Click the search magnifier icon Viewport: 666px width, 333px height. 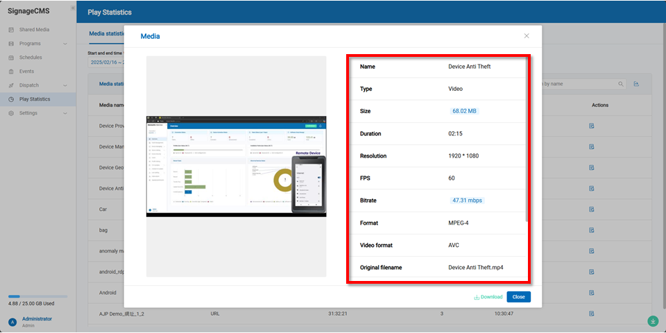click(x=621, y=84)
